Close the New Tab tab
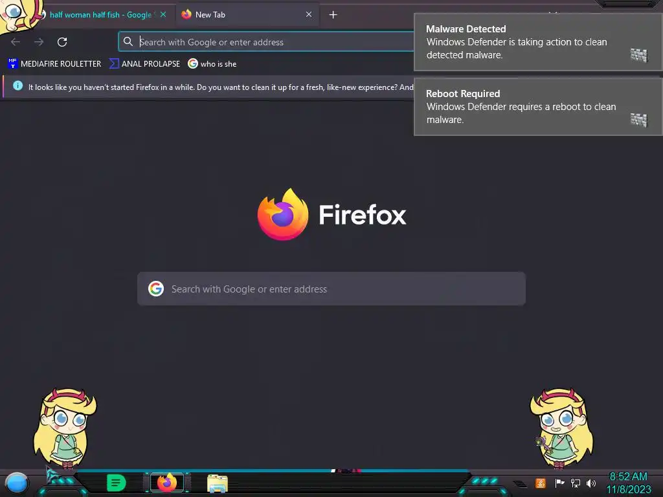 pyautogui.click(x=309, y=14)
